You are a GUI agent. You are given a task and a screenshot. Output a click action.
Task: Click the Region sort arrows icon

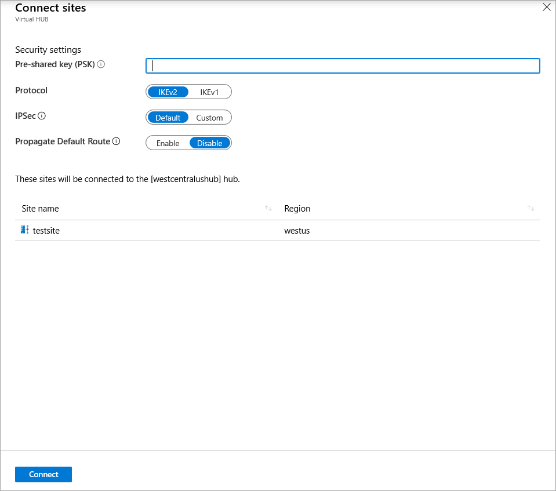(531, 209)
